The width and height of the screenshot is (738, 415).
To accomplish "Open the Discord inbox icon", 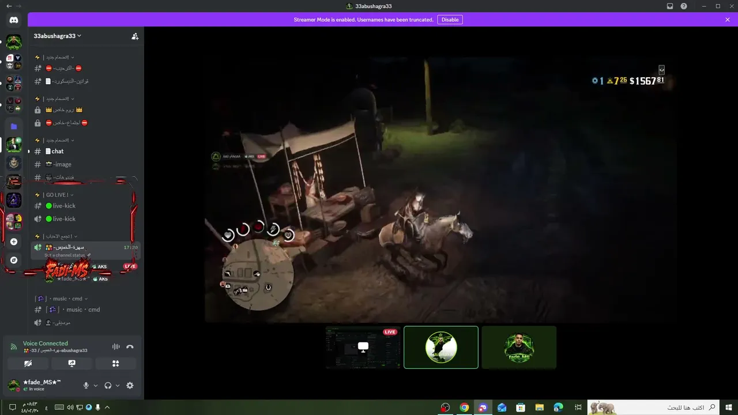I will click(x=670, y=6).
